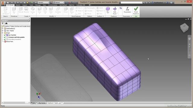Click the Start 2D Sketch icon
Image resolution: width=193 pixels, height=108 pixels.
(5, 9)
